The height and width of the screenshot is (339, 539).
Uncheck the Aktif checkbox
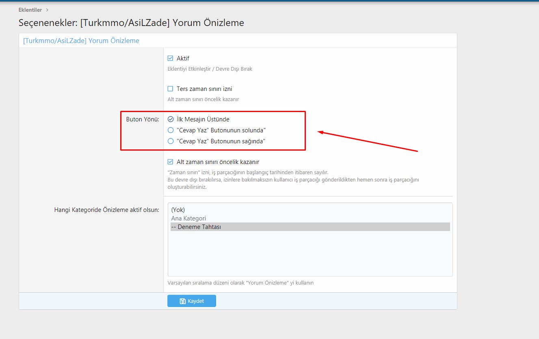point(170,58)
